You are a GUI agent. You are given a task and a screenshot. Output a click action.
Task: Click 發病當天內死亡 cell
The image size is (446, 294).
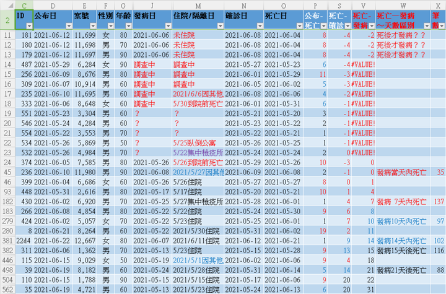(x=403, y=172)
